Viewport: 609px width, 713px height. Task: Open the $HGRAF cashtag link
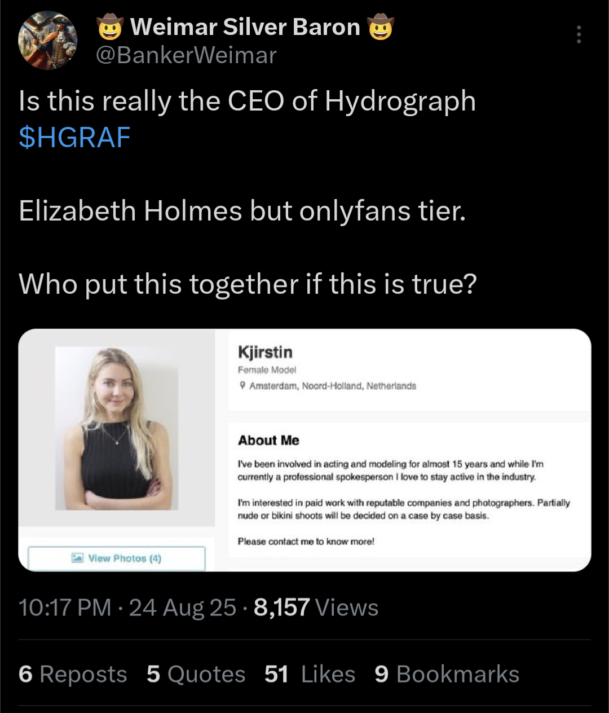point(74,137)
